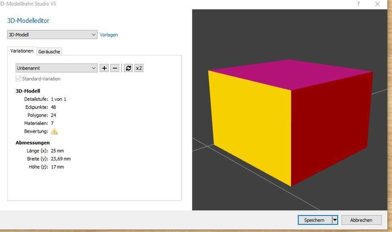Click the yellow face of the cube
Image resolution: width=392 pixels, height=232 pixels.
click(248, 125)
